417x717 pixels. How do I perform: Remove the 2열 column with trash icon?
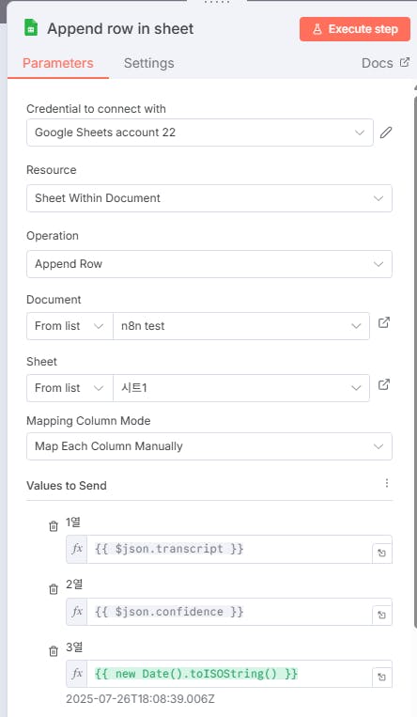(54, 588)
